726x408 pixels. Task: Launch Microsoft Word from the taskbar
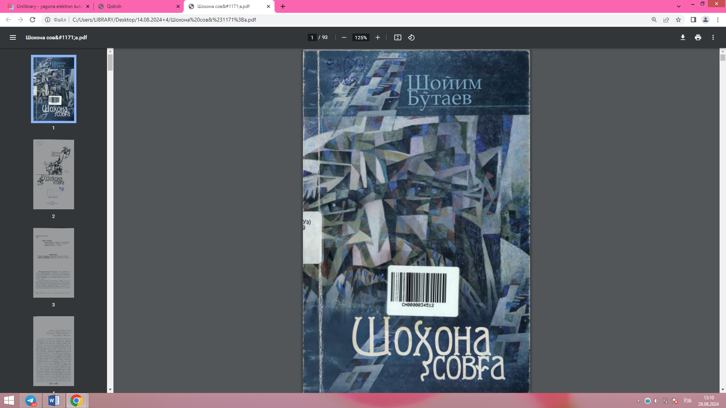[53, 400]
